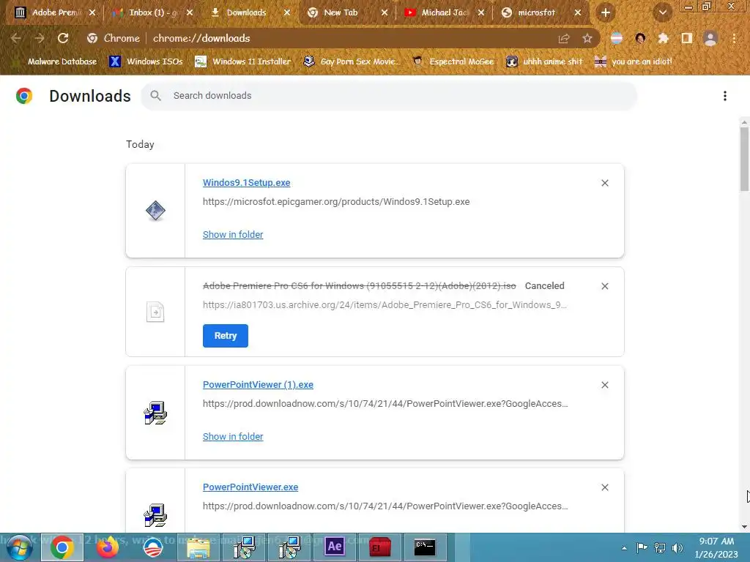Open the Windows 11 Installer bookmark
750x562 pixels.
(243, 61)
